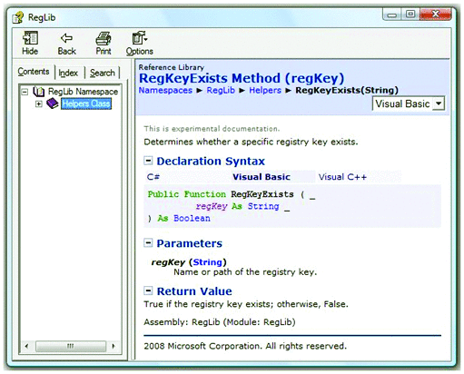Viewport: 464px width, 374px height.
Task: Select the C# syntax tab
Action: (153, 177)
